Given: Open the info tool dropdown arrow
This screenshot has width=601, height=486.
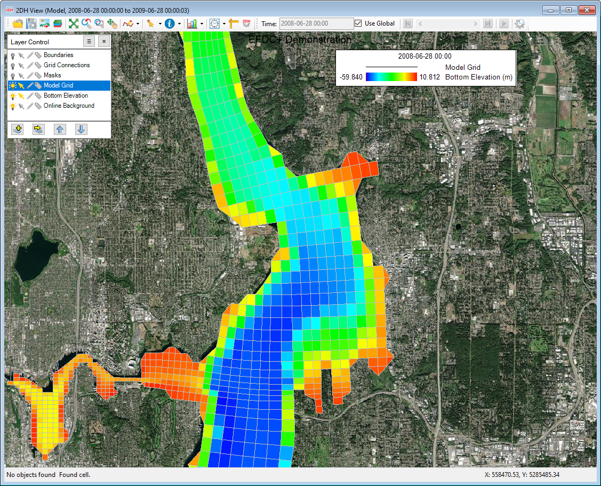Looking at the screenshot, I should point(179,23).
